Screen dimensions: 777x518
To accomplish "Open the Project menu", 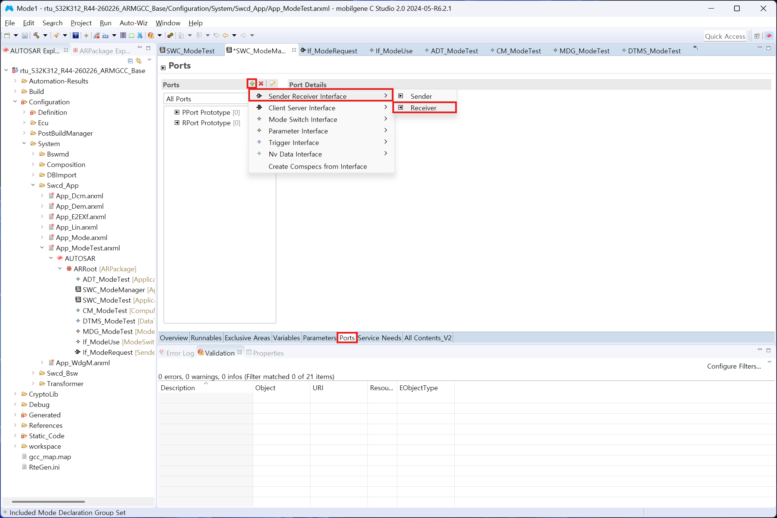I will point(81,23).
